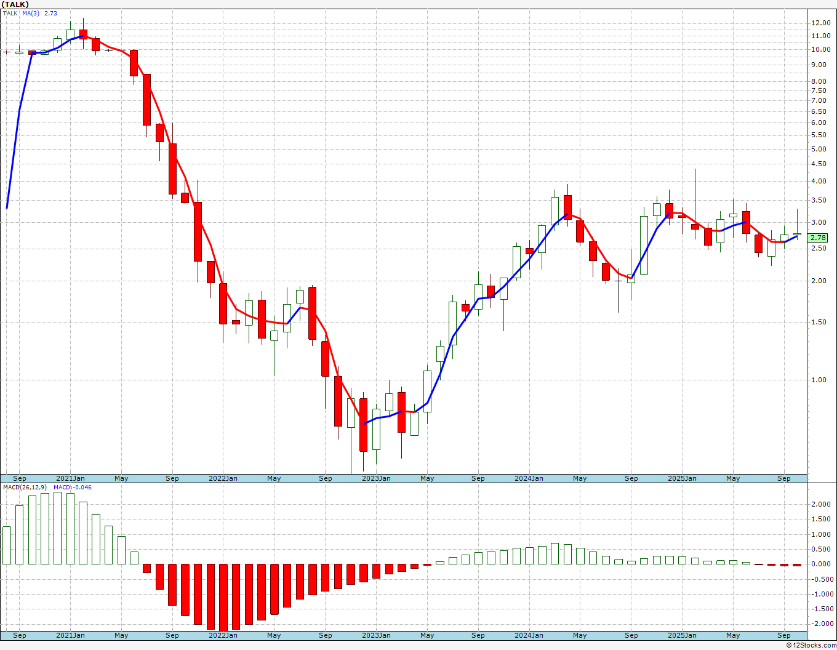
Task: Select 2024Jan on the MACD panel time axis
Action: (x=529, y=635)
